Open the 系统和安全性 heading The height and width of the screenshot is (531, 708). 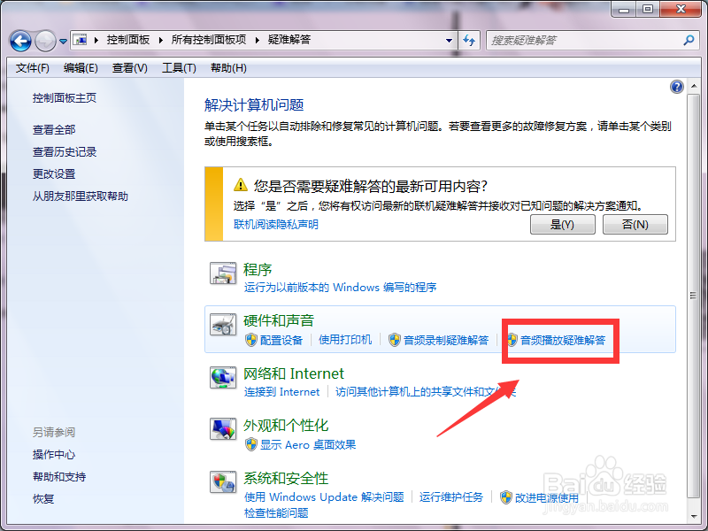click(286, 479)
